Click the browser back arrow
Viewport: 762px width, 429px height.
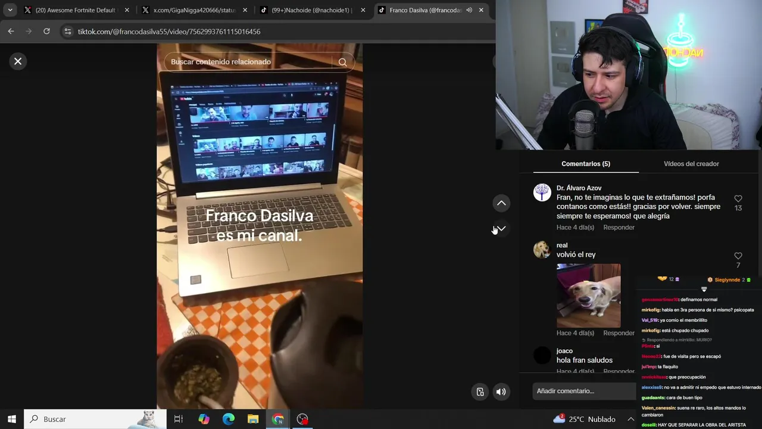coord(11,32)
